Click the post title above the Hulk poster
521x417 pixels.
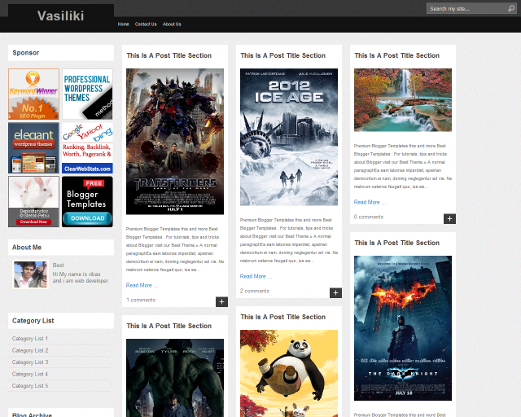click(x=169, y=326)
